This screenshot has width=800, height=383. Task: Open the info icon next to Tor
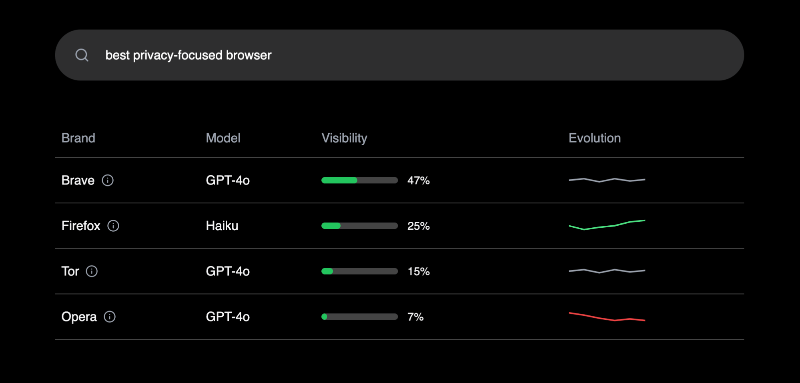(92, 271)
